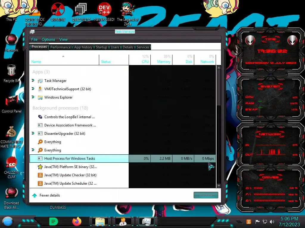The image size is (305, 228).
Task: Open the Download Black Ali... icon
Action: pos(12,198)
